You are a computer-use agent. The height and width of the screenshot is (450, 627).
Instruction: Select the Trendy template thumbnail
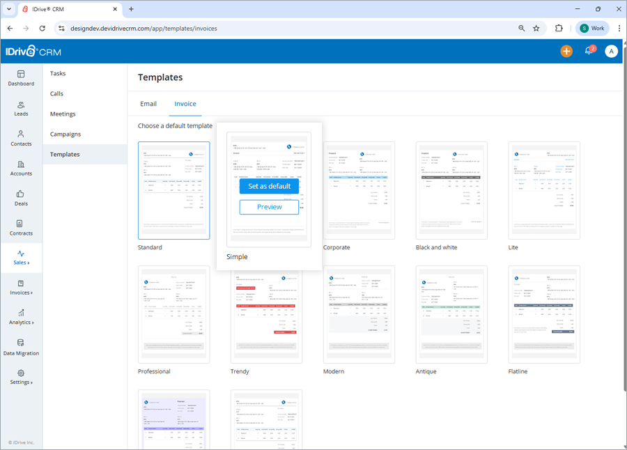tap(267, 313)
